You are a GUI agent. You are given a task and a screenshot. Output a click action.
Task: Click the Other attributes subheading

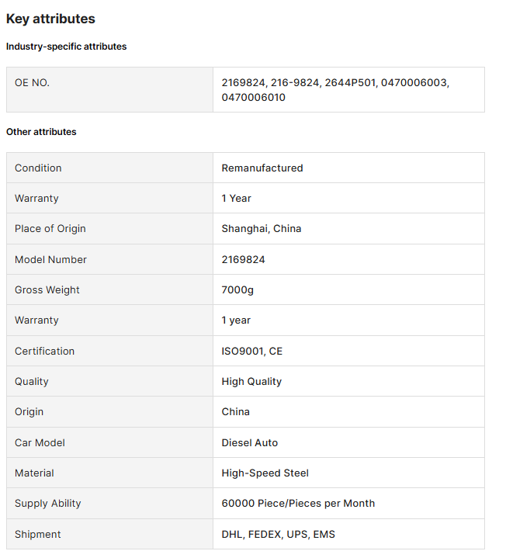click(41, 132)
